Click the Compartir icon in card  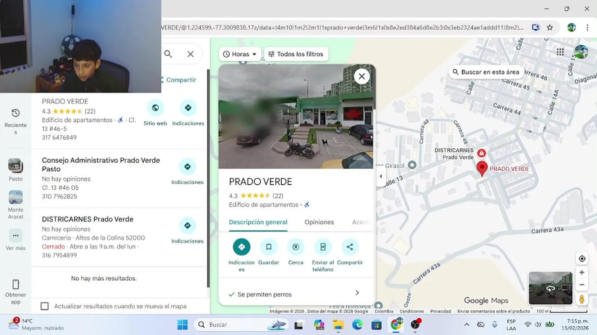point(350,247)
